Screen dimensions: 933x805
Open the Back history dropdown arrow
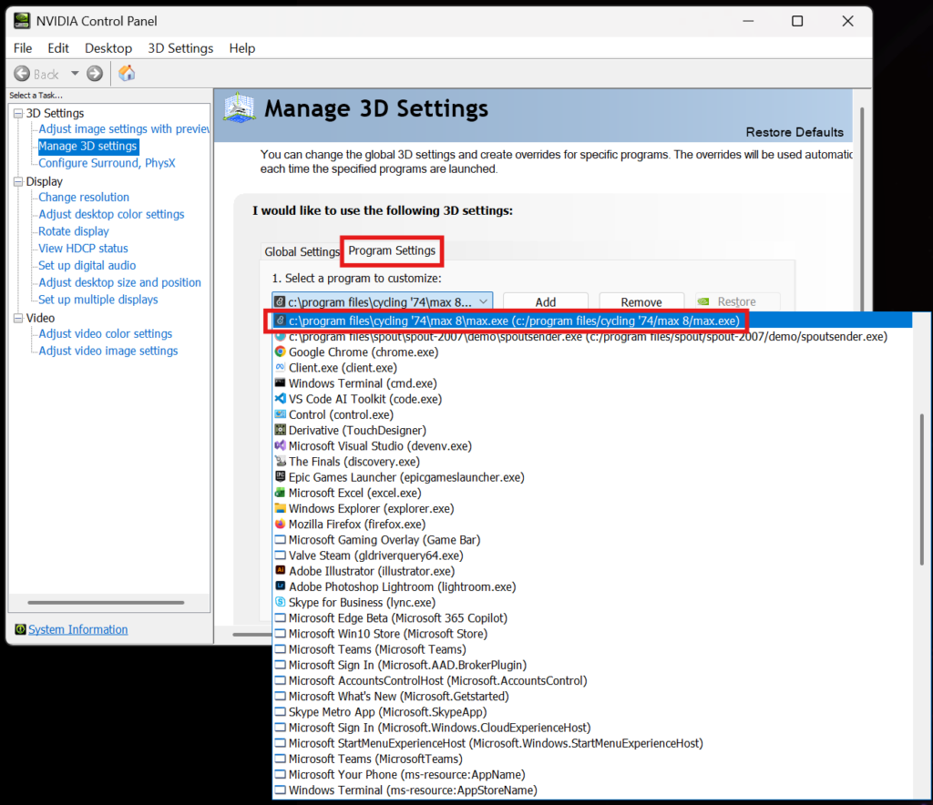75,74
